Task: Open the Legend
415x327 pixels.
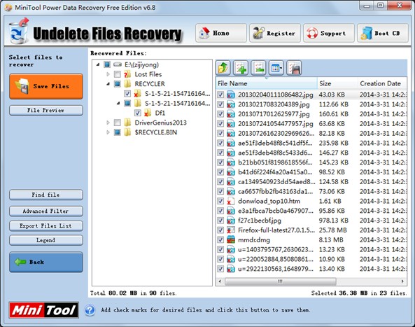Action: click(x=46, y=240)
